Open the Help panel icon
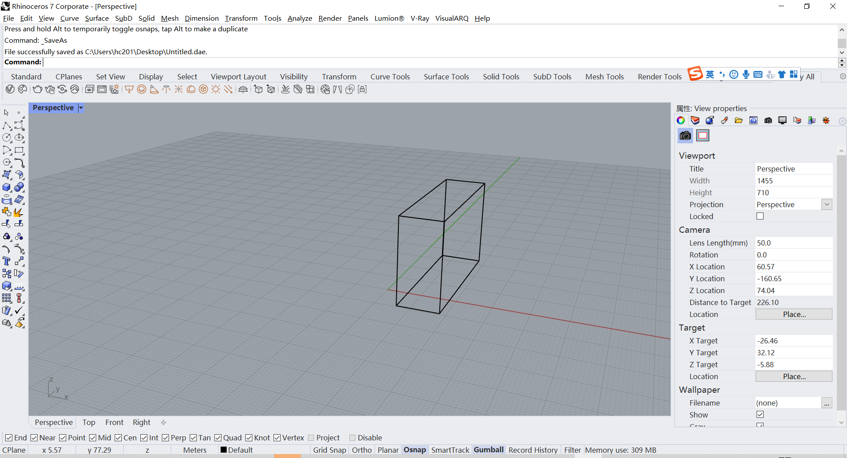This screenshot has width=847, height=458. [x=753, y=120]
